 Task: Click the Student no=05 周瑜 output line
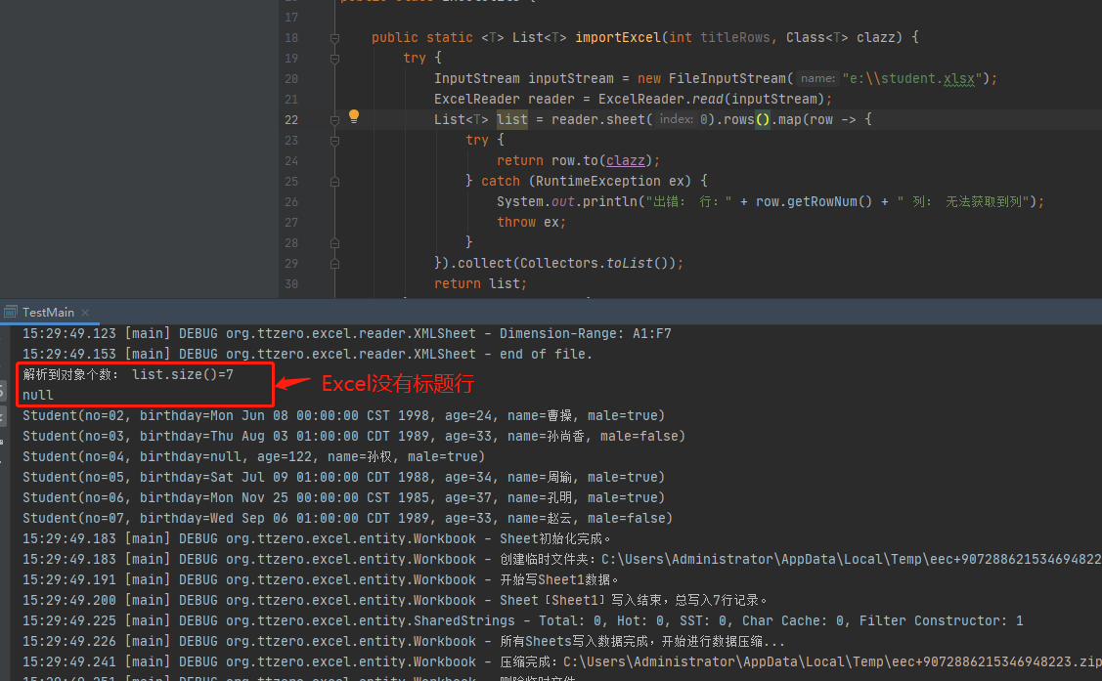343,477
